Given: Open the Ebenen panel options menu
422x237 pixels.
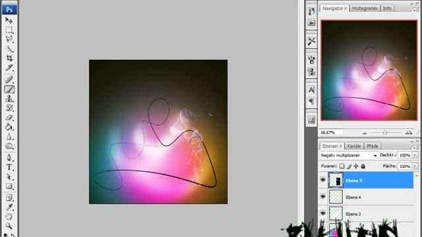Looking at the screenshot, I should tap(416, 147).
